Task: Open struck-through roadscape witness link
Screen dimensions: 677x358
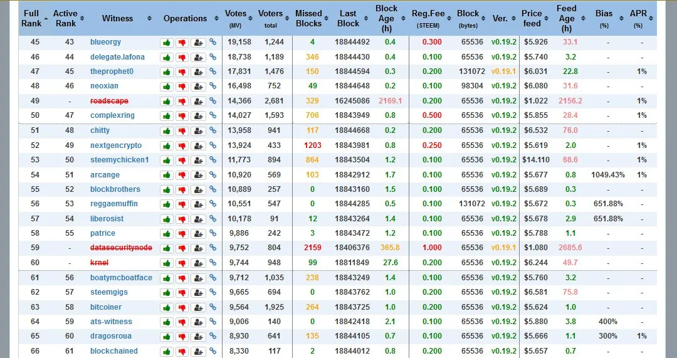Action: click(109, 100)
